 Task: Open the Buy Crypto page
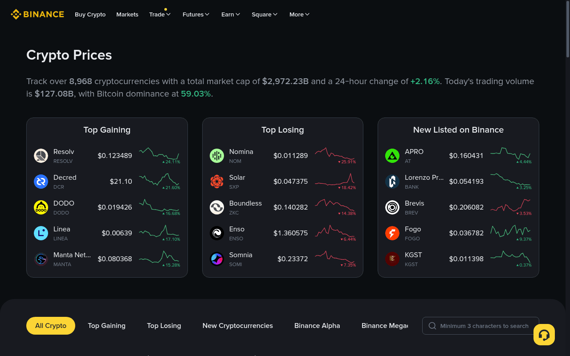pos(90,14)
